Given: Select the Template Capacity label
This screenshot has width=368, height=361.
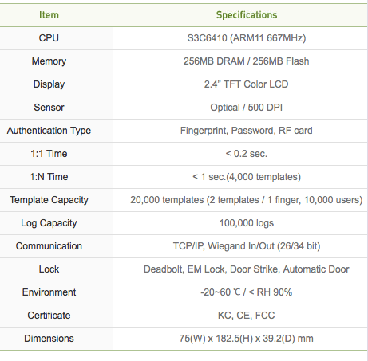Looking at the screenshot, I should coord(49,200).
